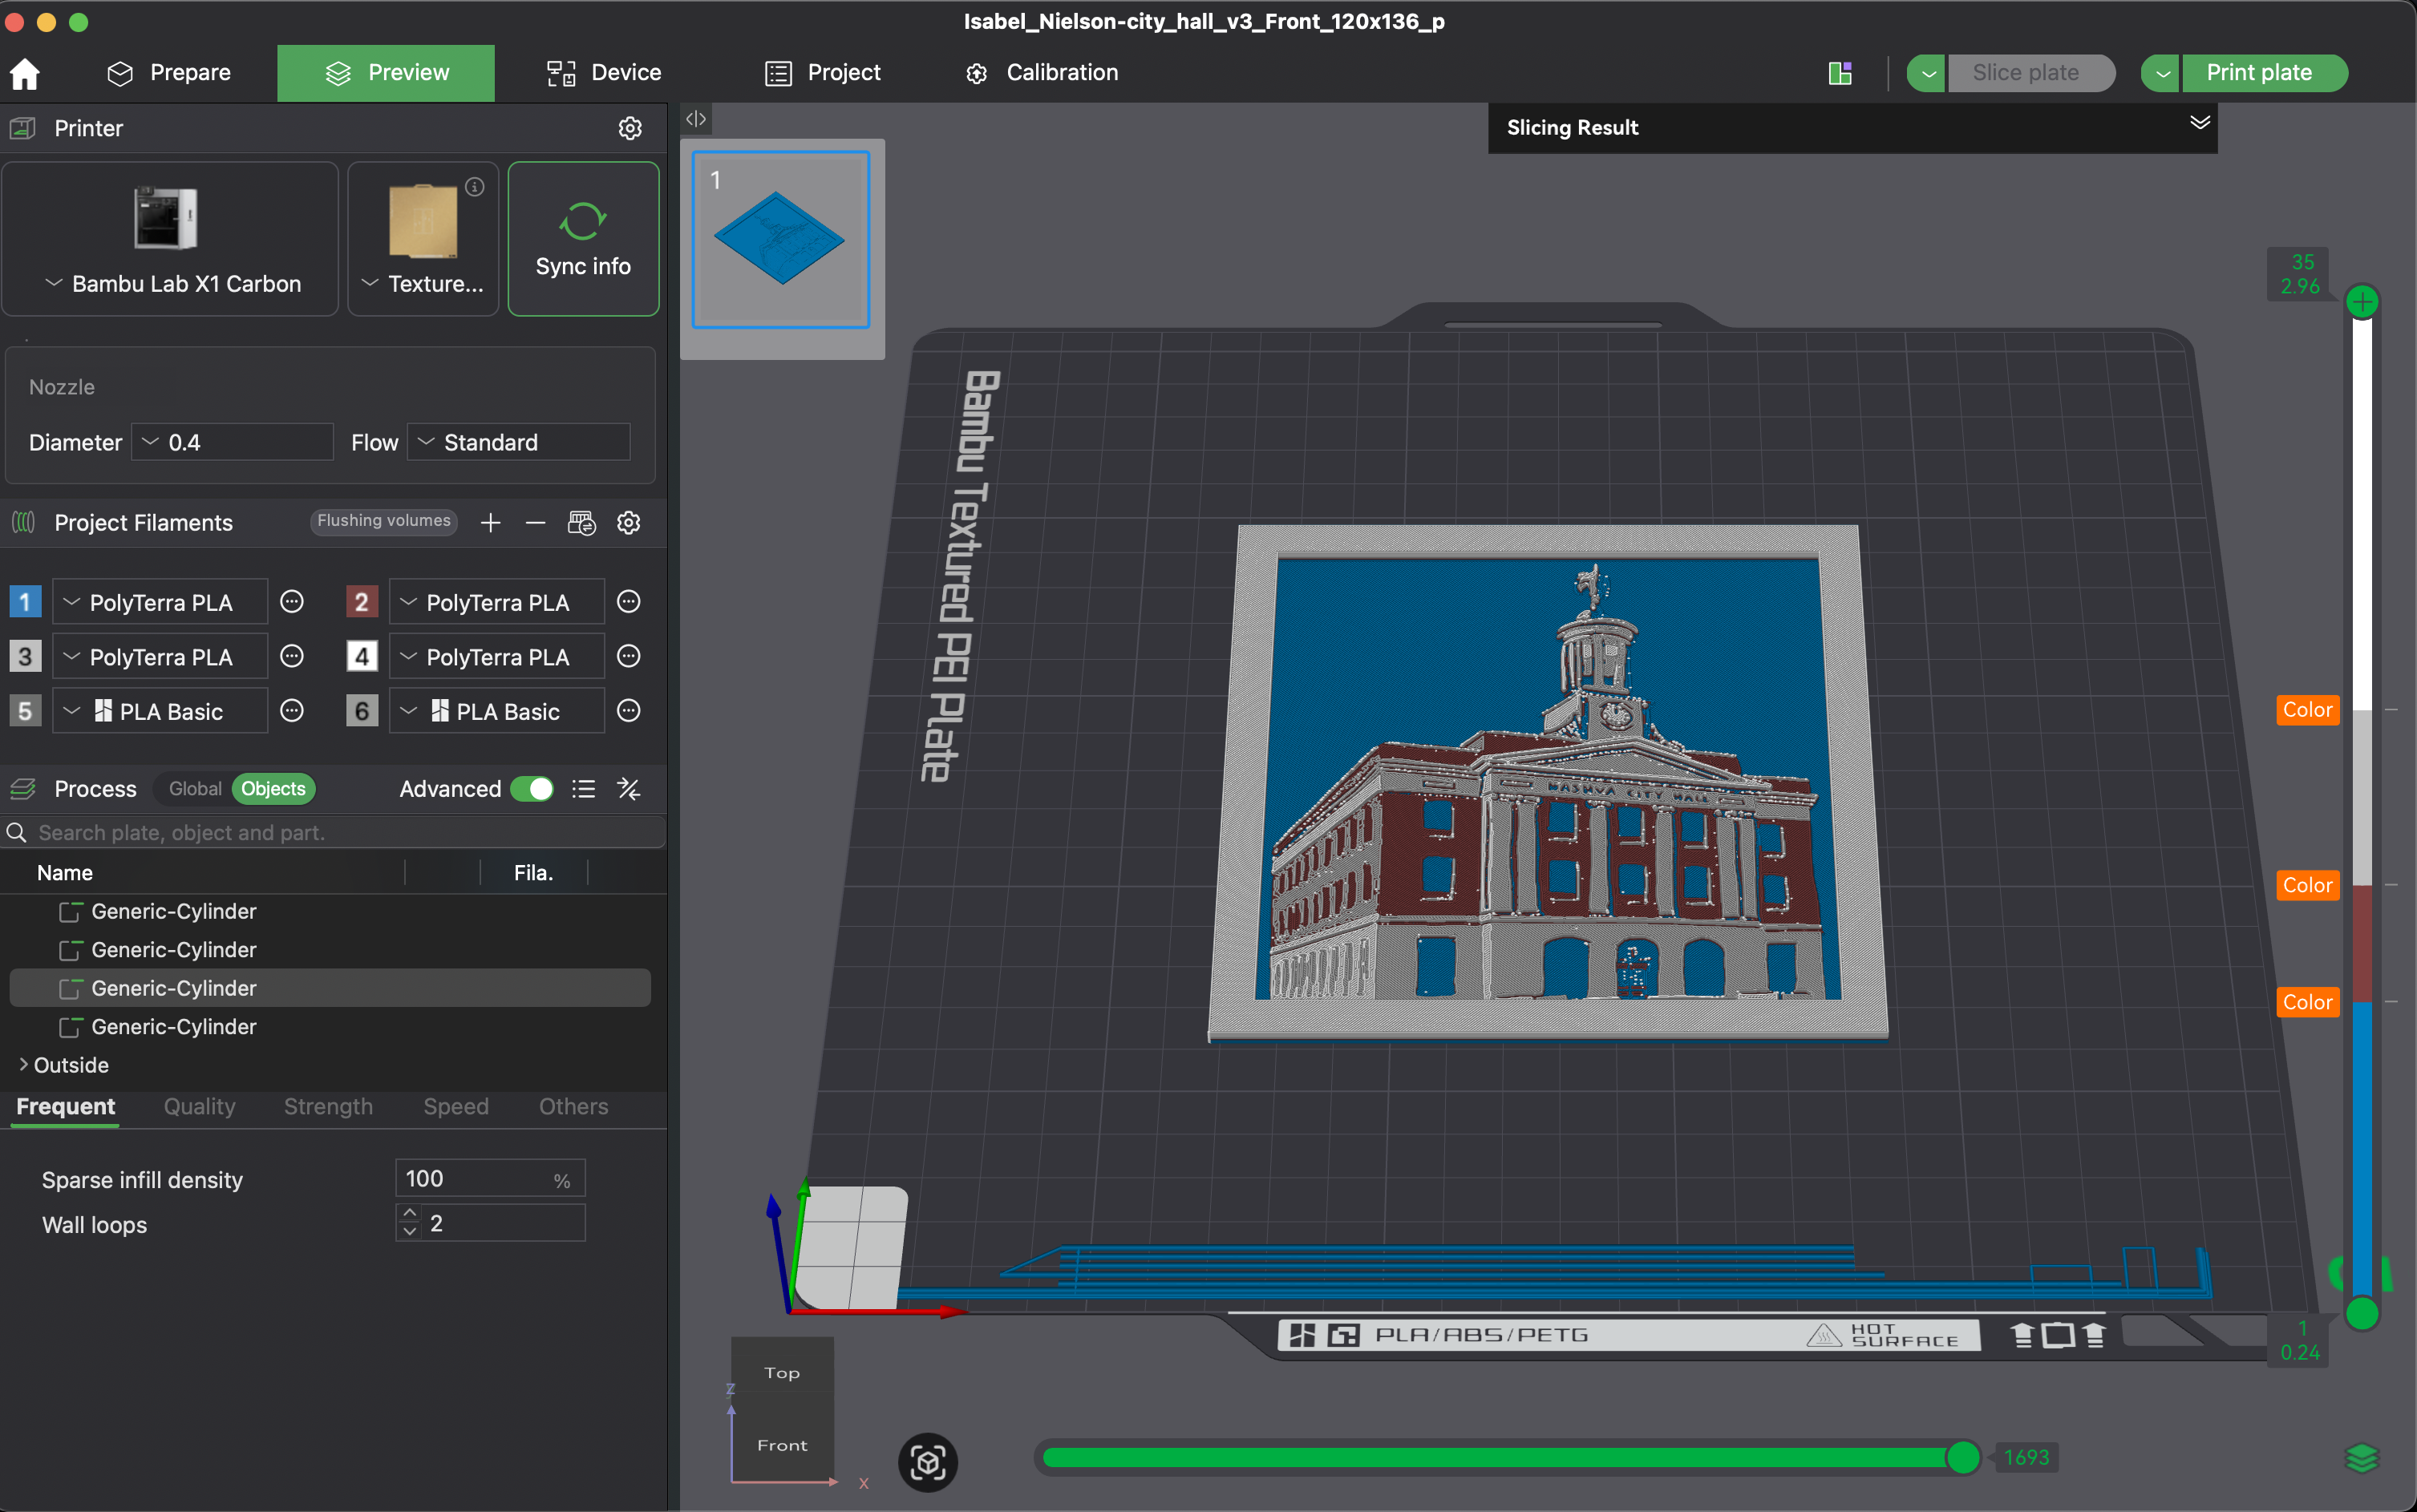This screenshot has width=2417, height=1512.
Task: Click the Sync info icon button
Action: pyautogui.click(x=583, y=239)
